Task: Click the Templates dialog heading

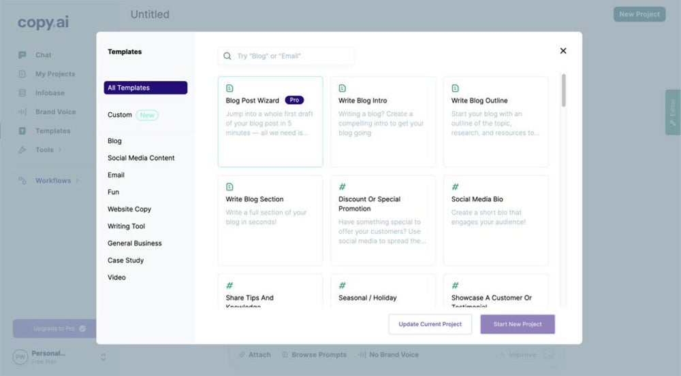Action: pos(125,52)
